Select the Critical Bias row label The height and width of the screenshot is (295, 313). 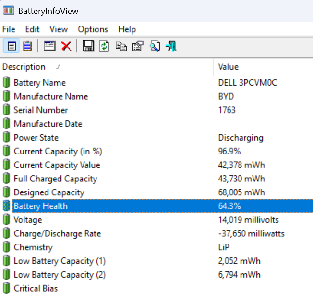click(36, 288)
